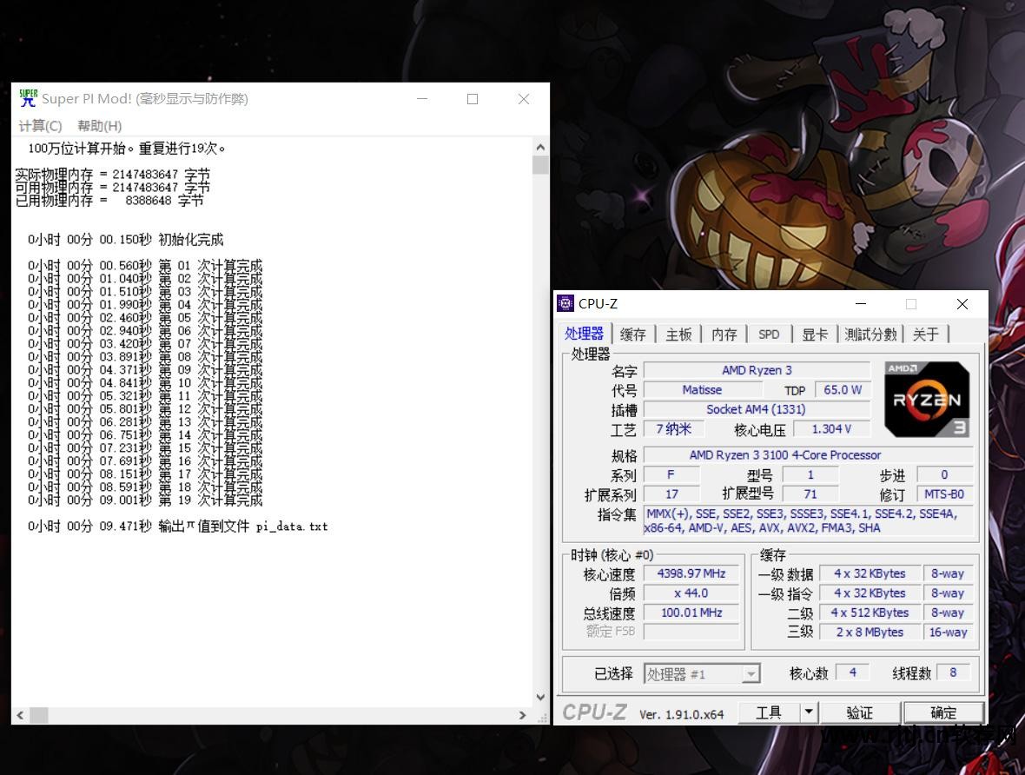This screenshot has height=775, width=1025.
Task: Minimize the Super PI window
Action: (422, 99)
